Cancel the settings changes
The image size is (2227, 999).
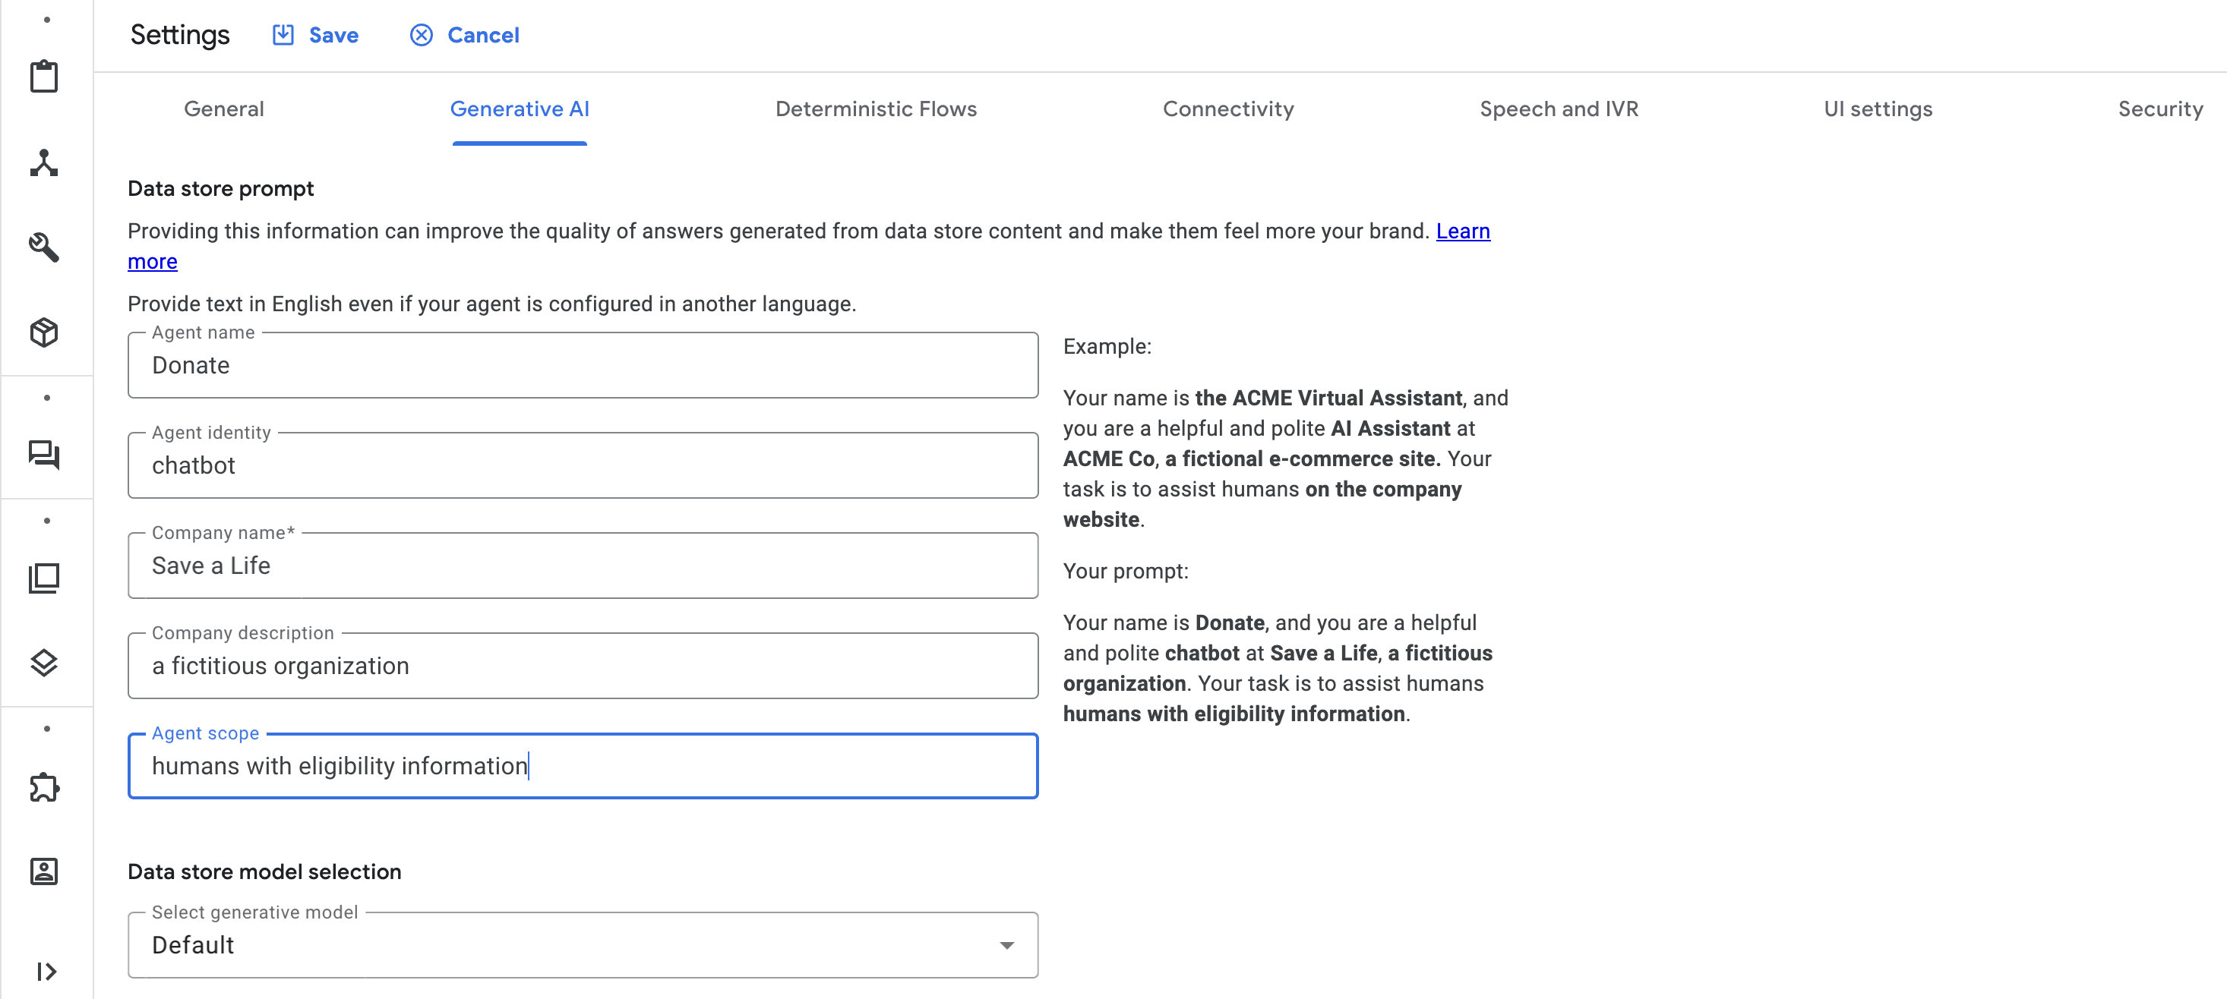(464, 36)
